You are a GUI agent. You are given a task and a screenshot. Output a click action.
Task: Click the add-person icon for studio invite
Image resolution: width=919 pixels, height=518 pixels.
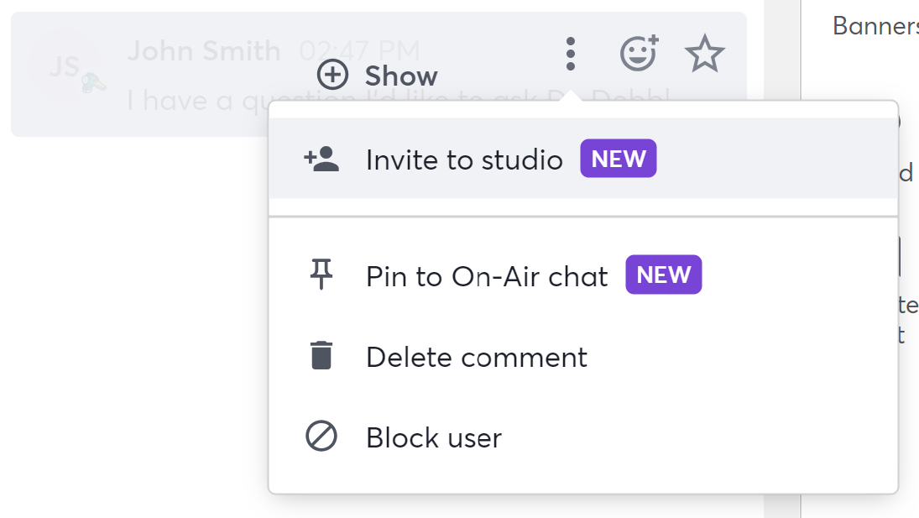pyautogui.click(x=321, y=160)
